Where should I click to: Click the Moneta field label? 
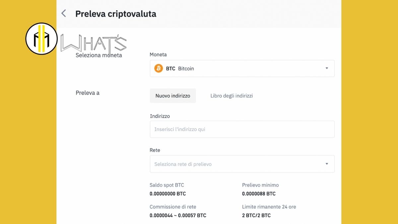[x=158, y=54]
